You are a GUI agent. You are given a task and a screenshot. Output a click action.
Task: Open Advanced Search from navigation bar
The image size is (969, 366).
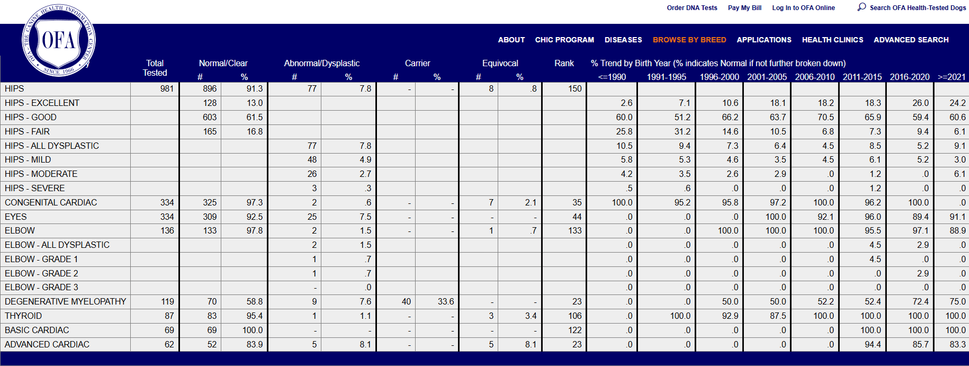pyautogui.click(x=911, y=40)
